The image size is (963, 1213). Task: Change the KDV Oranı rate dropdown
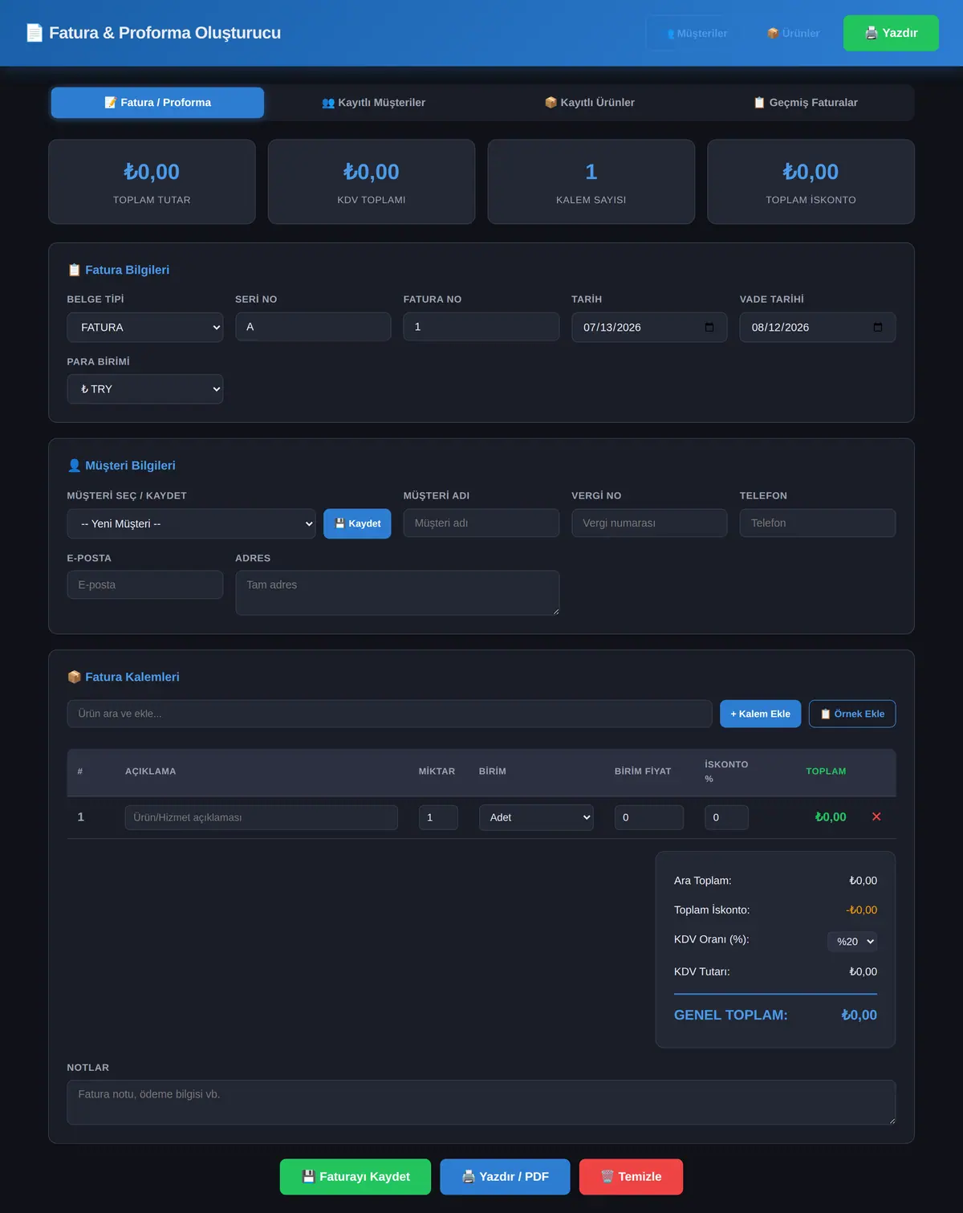(x=852, y=941)
